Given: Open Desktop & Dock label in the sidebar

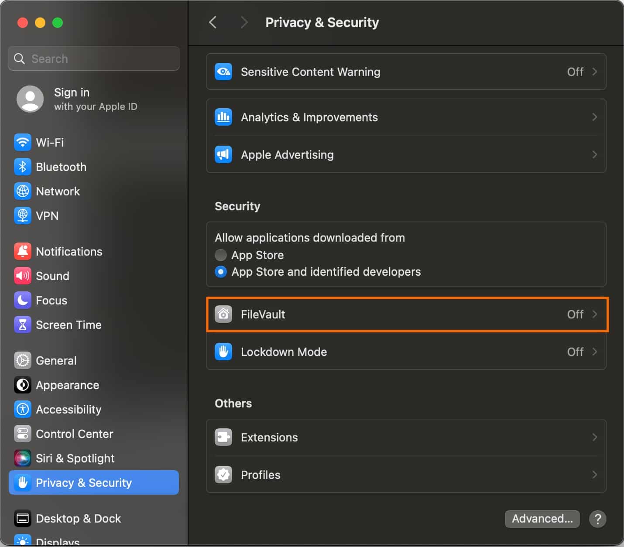Looking at the screenshot, I should (78, 518).
